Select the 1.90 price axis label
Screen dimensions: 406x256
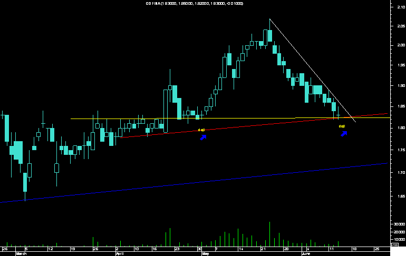(x=401, y=85)
